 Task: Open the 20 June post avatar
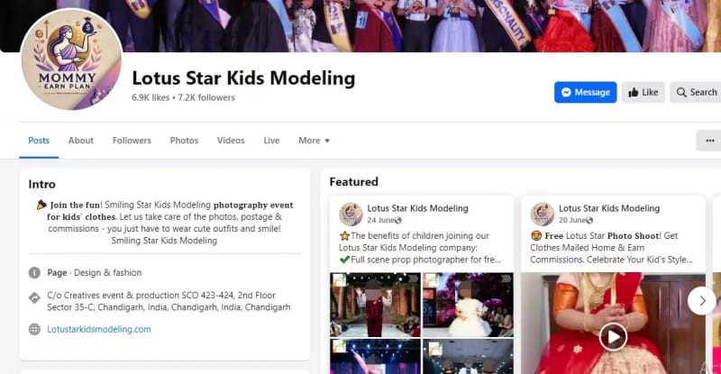(543, 214)
